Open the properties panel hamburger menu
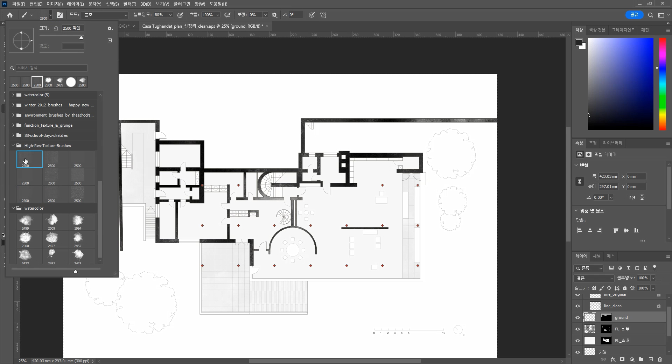 coord(668,143)
